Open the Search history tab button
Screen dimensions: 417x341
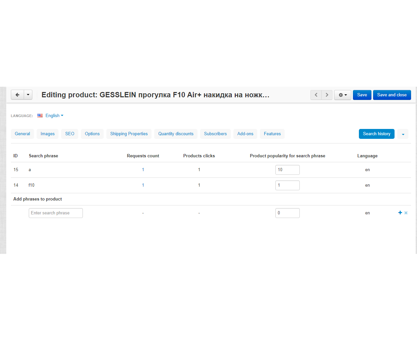[x=376, y=134]
